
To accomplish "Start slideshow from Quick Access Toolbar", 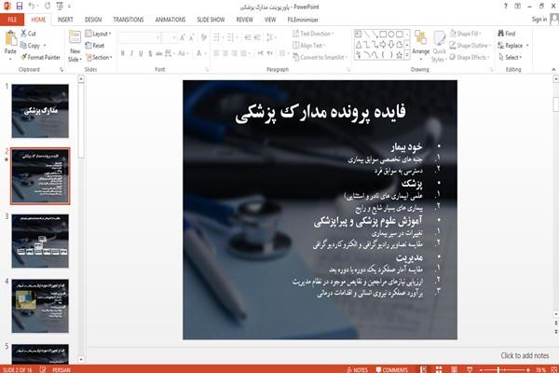I will point(60,7).
